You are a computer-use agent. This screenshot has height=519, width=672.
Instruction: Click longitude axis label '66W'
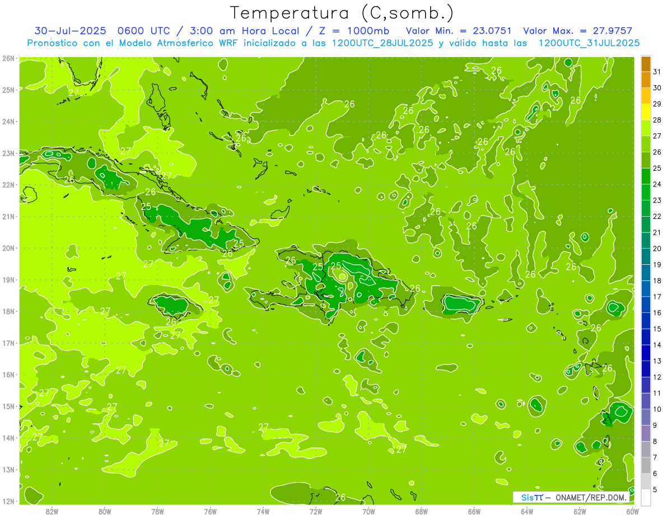tap(474, 512)
